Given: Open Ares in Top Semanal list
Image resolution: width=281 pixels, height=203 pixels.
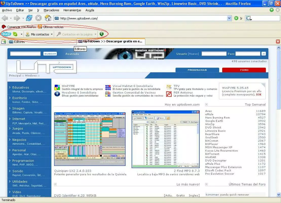Looking at the screenshot, I should point(209,111).
